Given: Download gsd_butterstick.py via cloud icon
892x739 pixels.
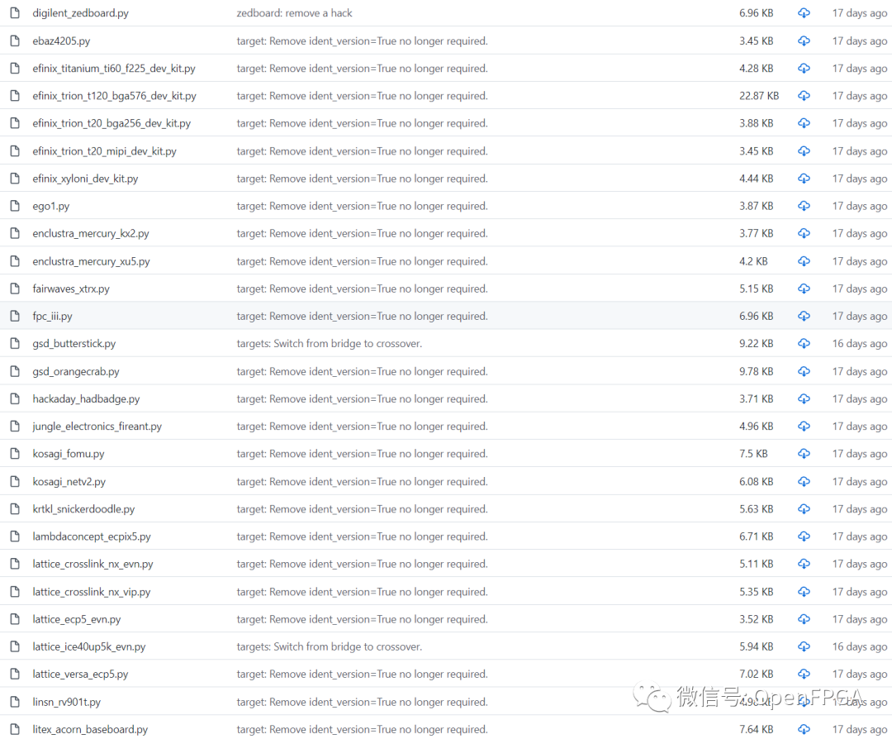Looking at the screenshot, I should [x=804, y=344].
